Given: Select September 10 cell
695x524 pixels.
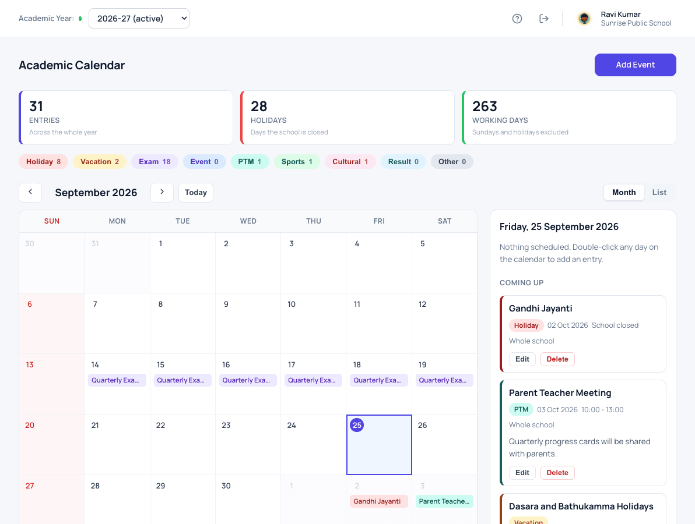Looking at the screenshot, I should 313,324.
